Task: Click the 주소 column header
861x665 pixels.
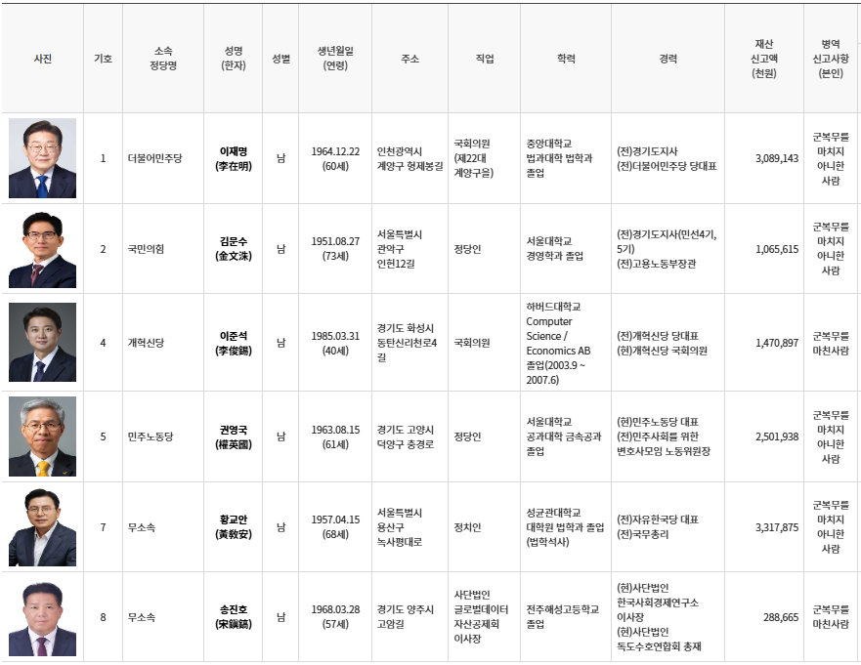Action: pyautogui.click(x=409, y=59)
